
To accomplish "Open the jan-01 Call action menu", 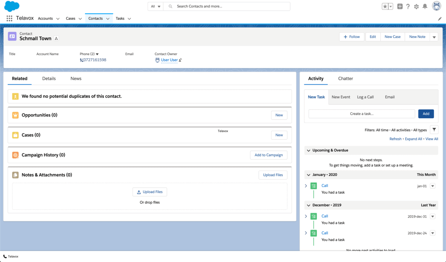I will [432, 186].
